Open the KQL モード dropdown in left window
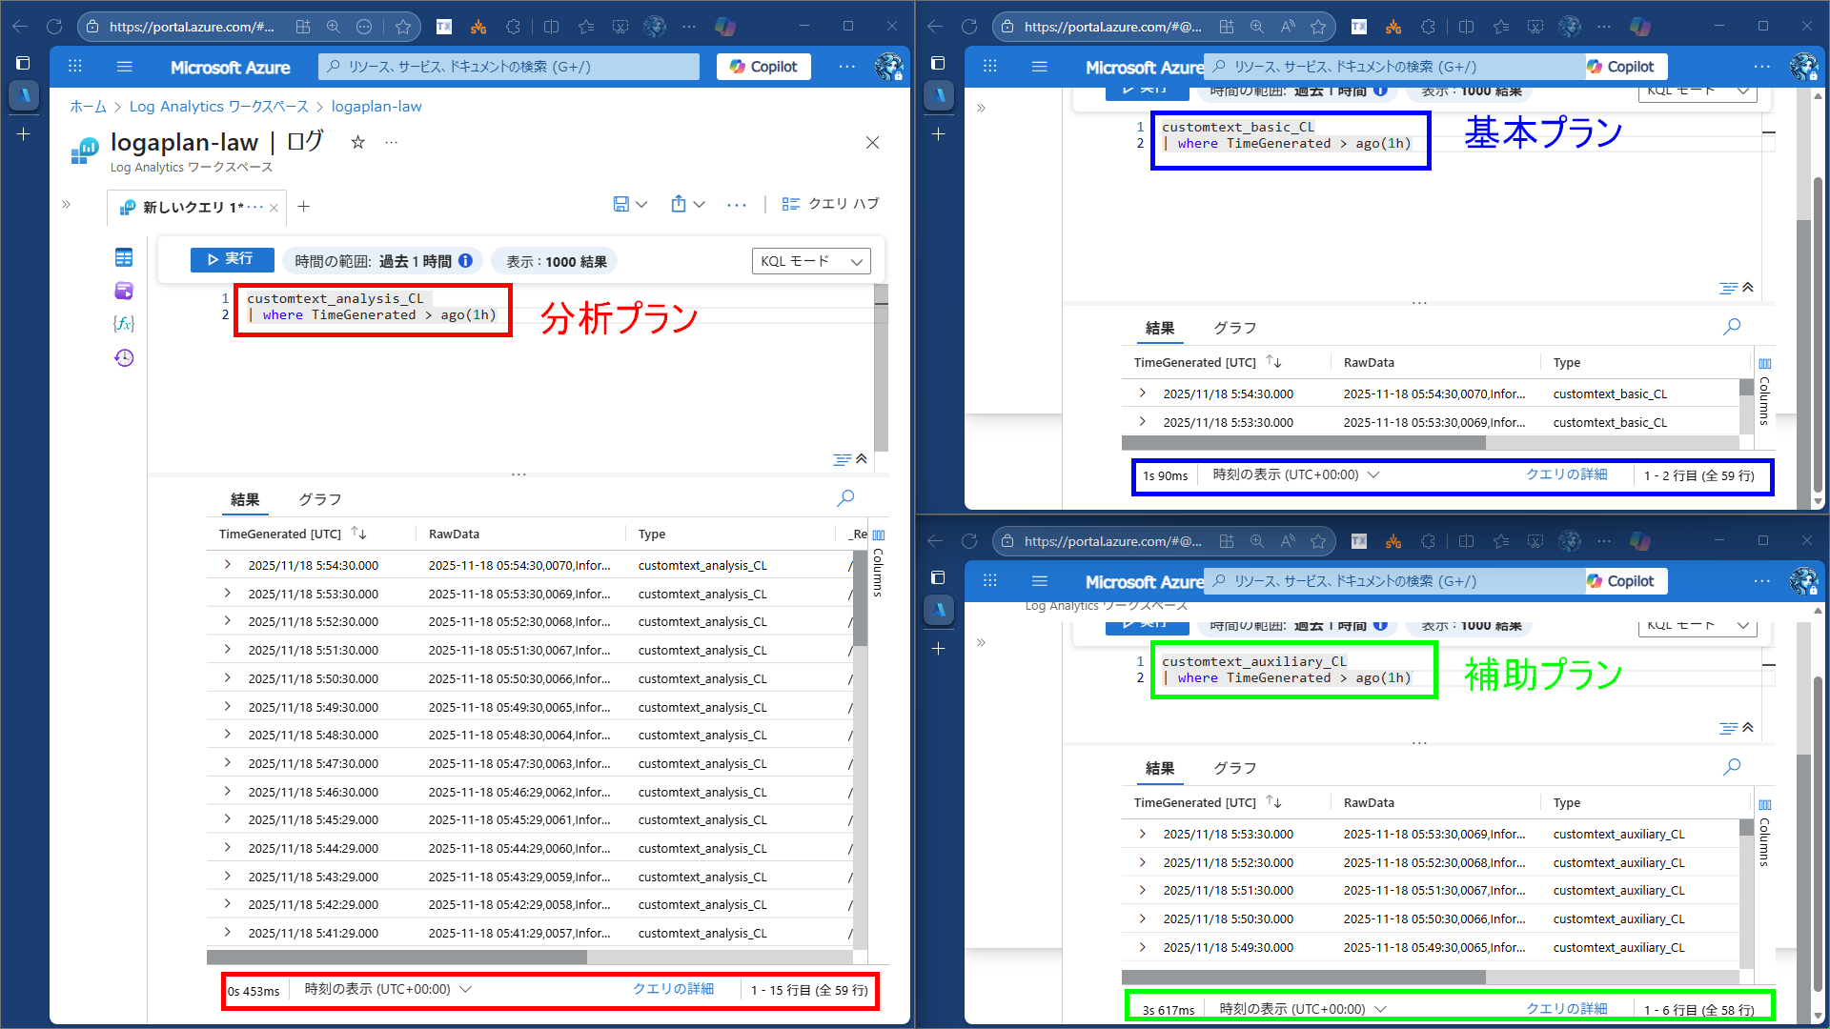 tap(811, 261)
